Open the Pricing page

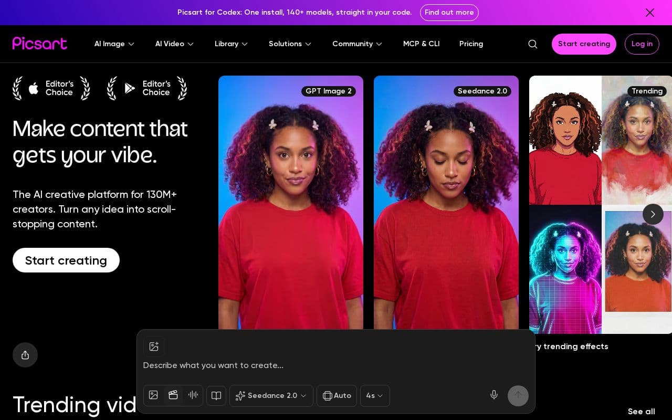471,44
